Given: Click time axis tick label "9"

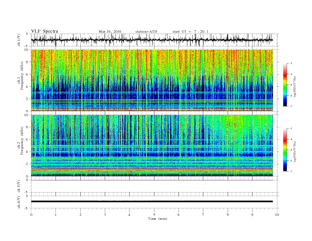Looking at the screenshot, I should click(252, 215).
